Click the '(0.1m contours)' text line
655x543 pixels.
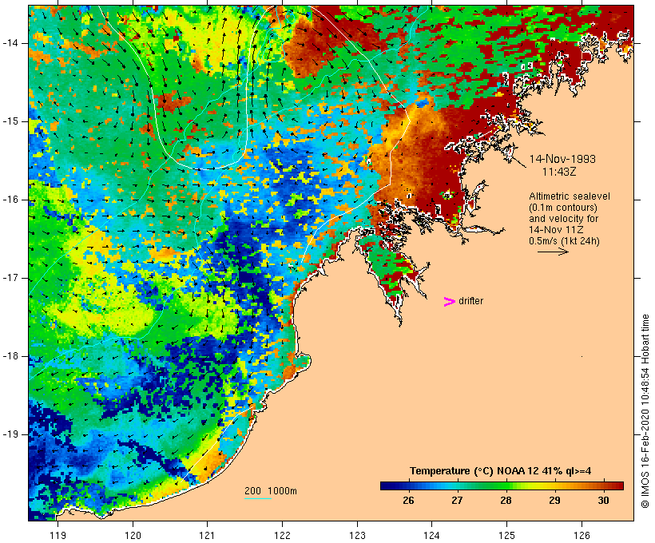pyautogui.click(x=563, y=208)
